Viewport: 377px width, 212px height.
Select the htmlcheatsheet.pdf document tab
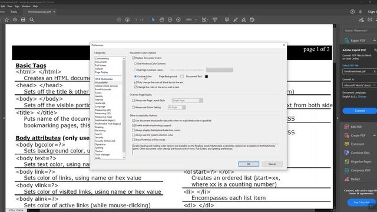39,12
